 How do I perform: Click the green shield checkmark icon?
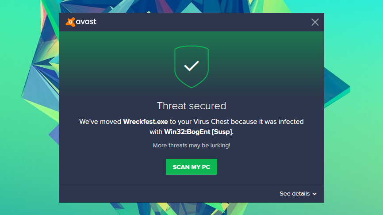pos(191,67)
